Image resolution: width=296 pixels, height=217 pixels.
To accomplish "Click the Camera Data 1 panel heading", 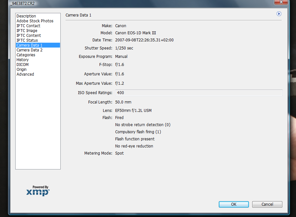I will [x=78, y=15].
